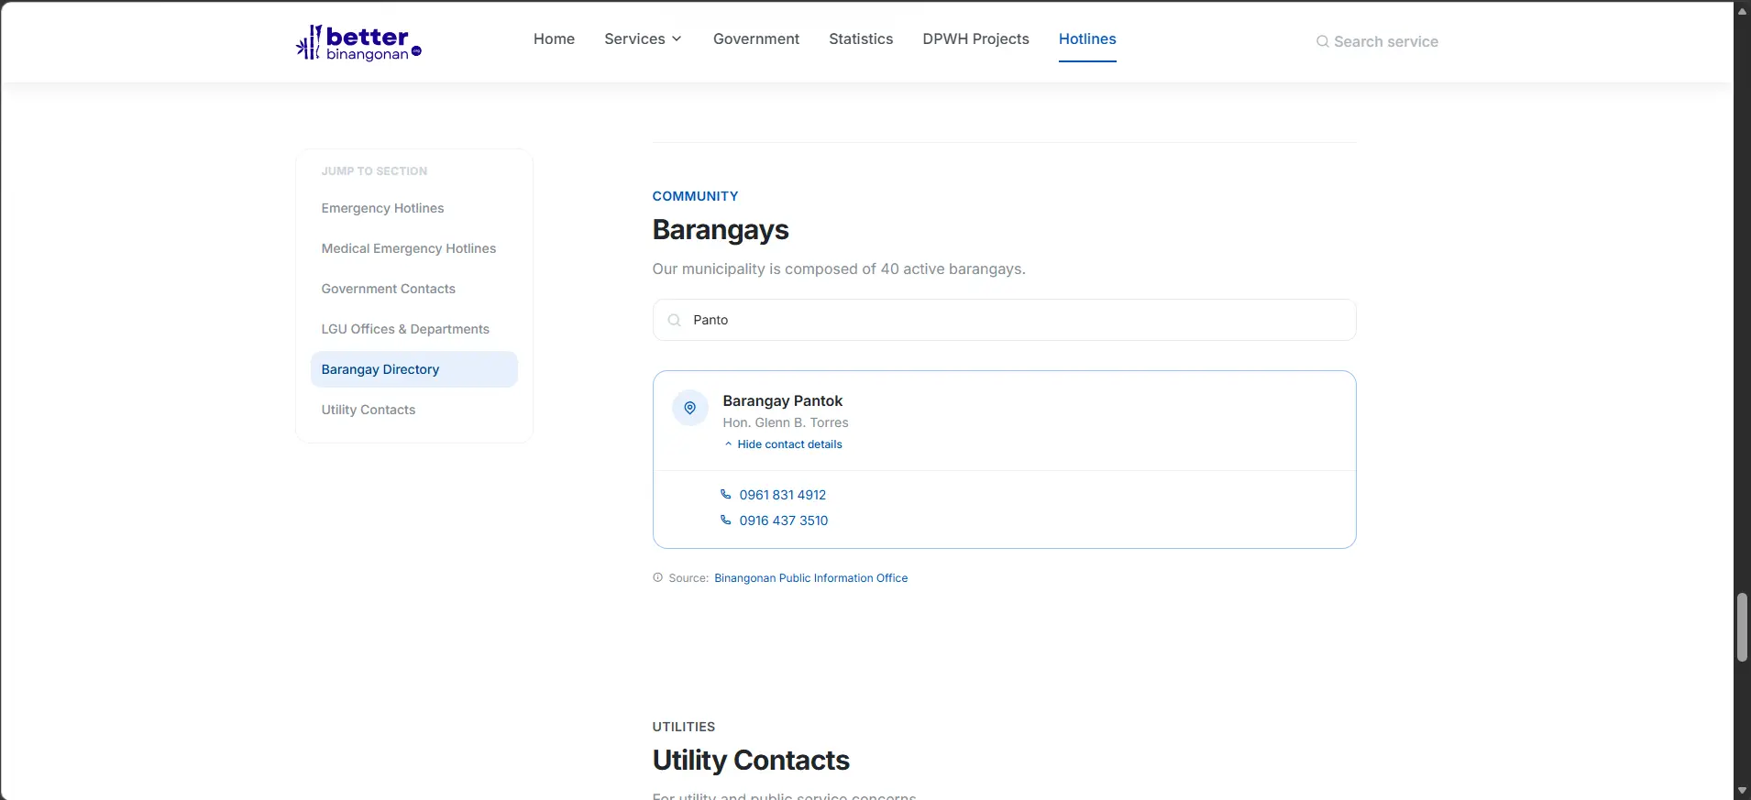The image size is (1751, 800).
Task: Jump to LGU Offices & Departments
Action: pyautogui.click(x=405, y=329)
